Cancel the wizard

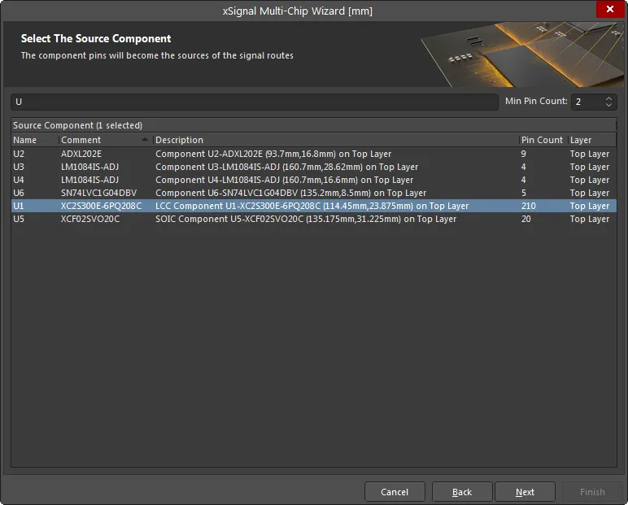[x=395, y=492]
